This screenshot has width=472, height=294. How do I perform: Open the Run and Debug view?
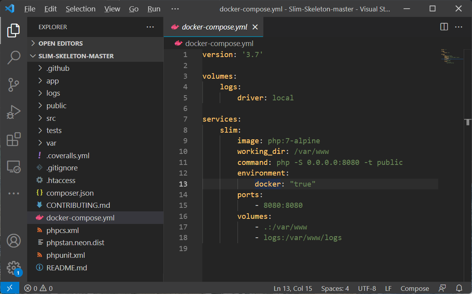[13, 112]
